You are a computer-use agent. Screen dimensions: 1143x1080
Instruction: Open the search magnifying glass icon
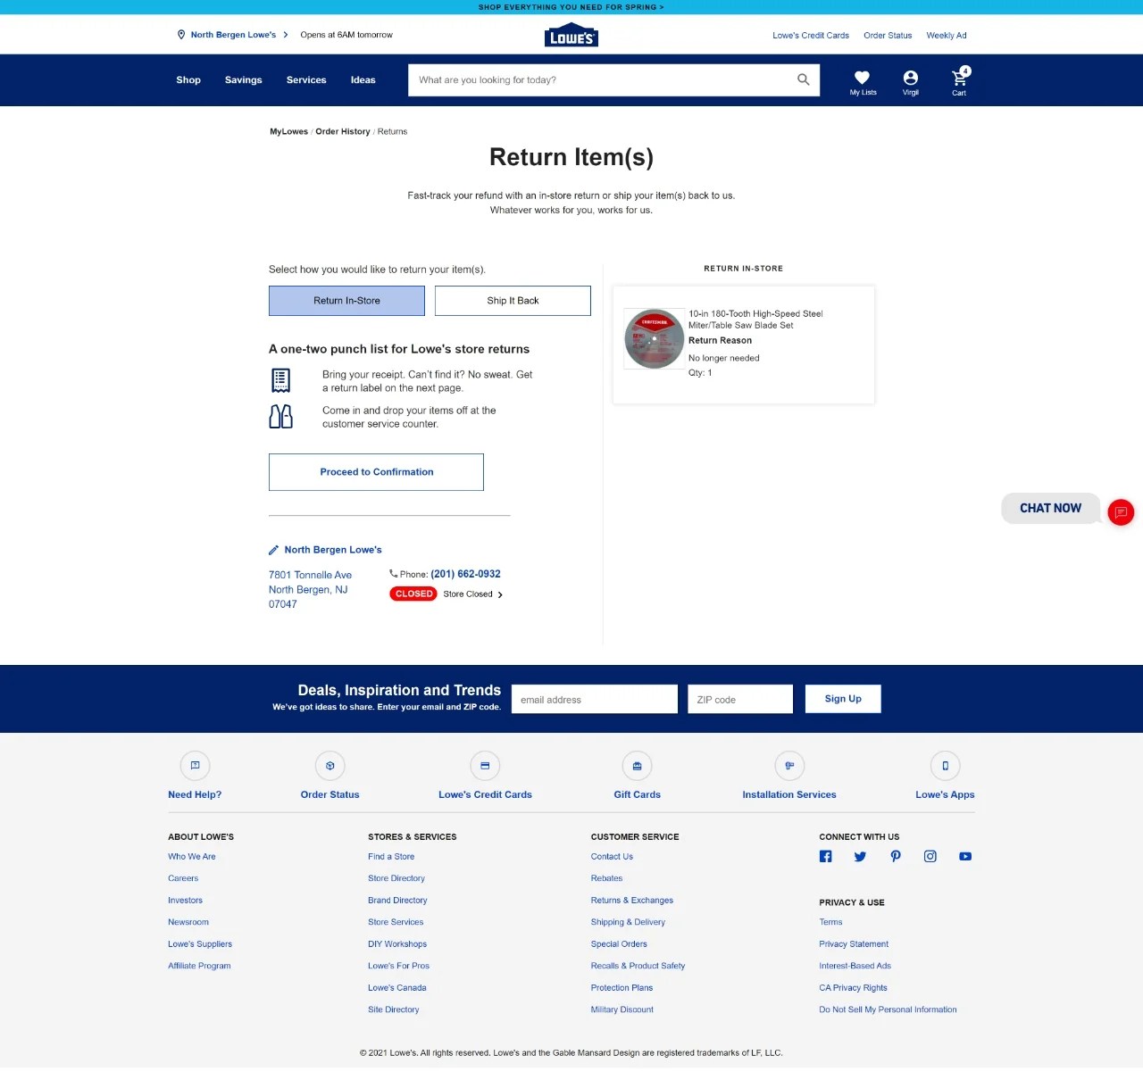pyautogui.click(x=803, y=79)
